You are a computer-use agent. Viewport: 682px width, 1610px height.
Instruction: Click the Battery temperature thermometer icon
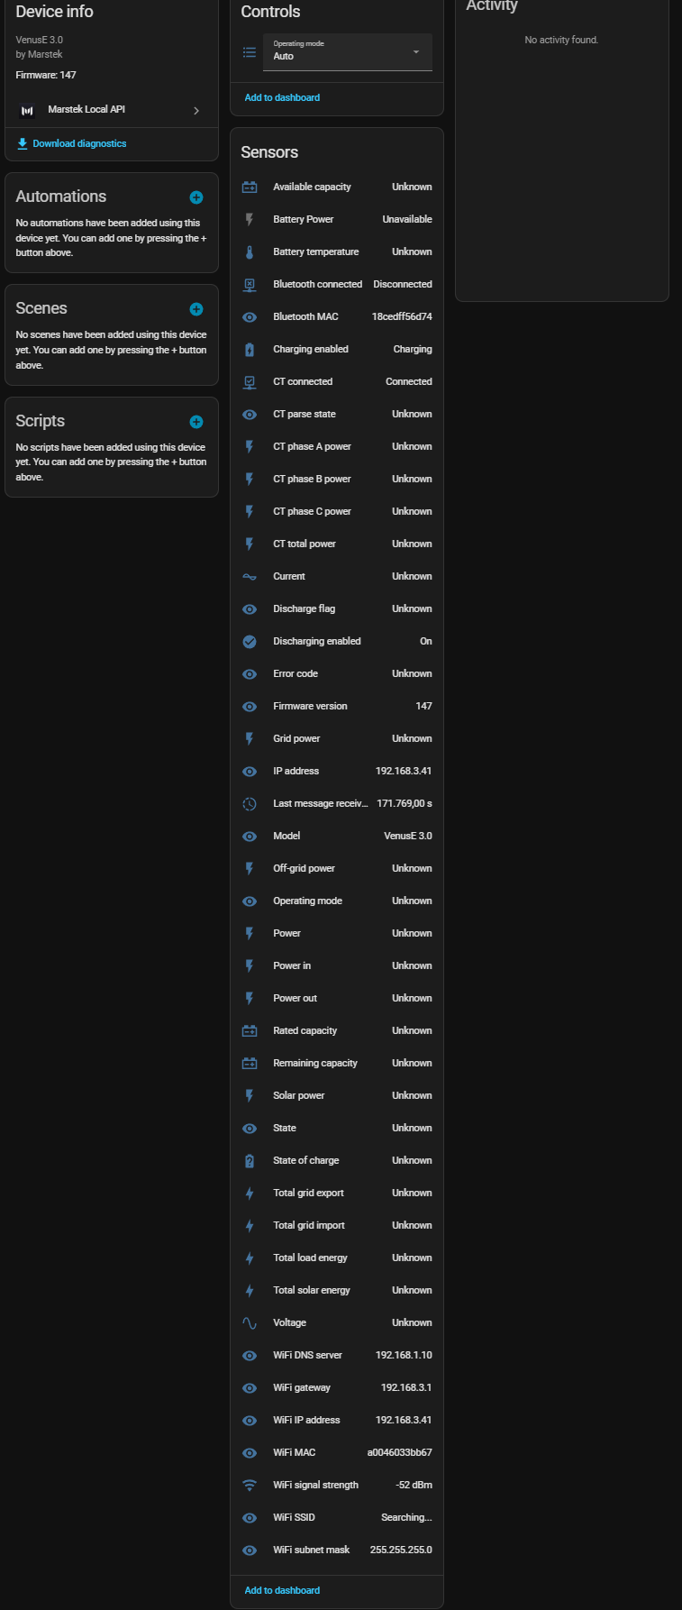250,252
